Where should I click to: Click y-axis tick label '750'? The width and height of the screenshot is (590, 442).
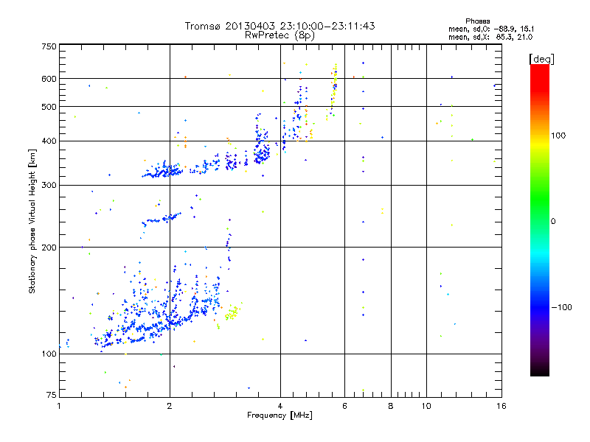coord(49,46)
